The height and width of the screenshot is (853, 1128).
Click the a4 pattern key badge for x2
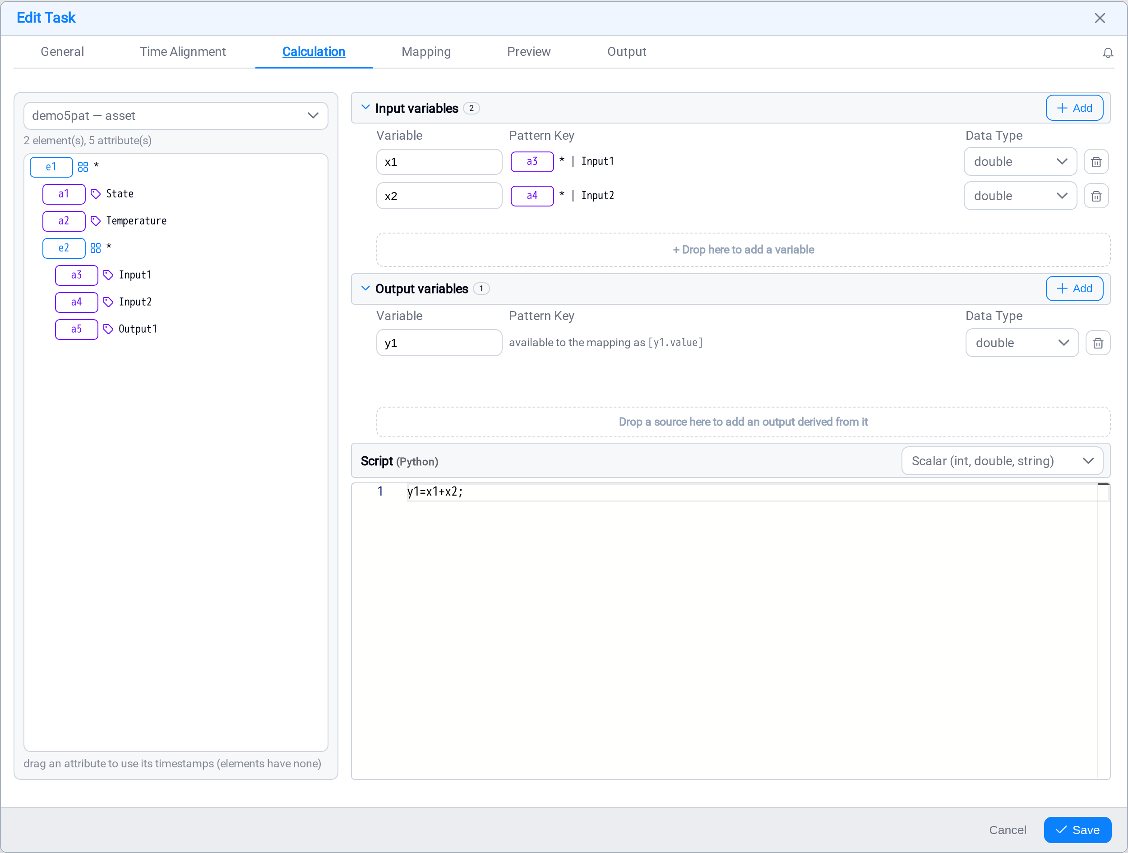(x=532, y=196)
